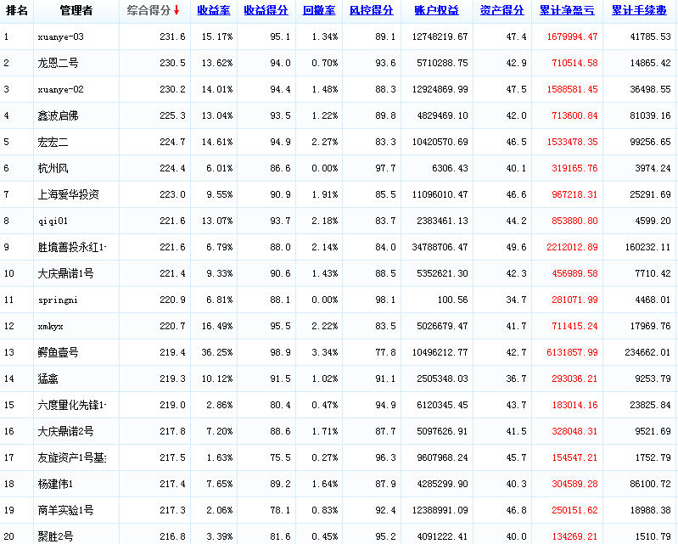Viewport: 678px width, 544px height.
Task: Select the 上海爱华投资 row name
Action: click(68, 194)
